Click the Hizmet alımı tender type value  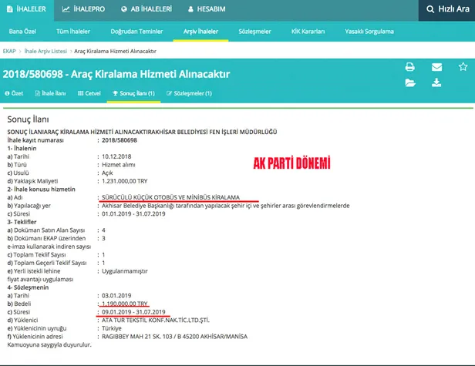click(x=119, y=165)
